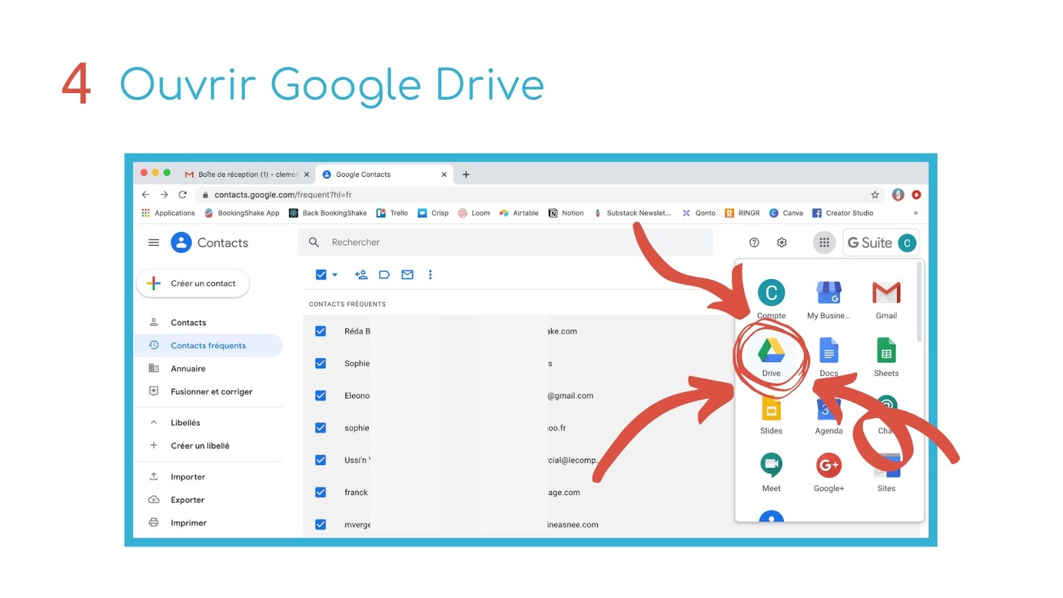The height and width of the screenshot is (598, 1063).
Task: Switch to the Boîte de réception Gmail tab
Action: click(246, 175)
